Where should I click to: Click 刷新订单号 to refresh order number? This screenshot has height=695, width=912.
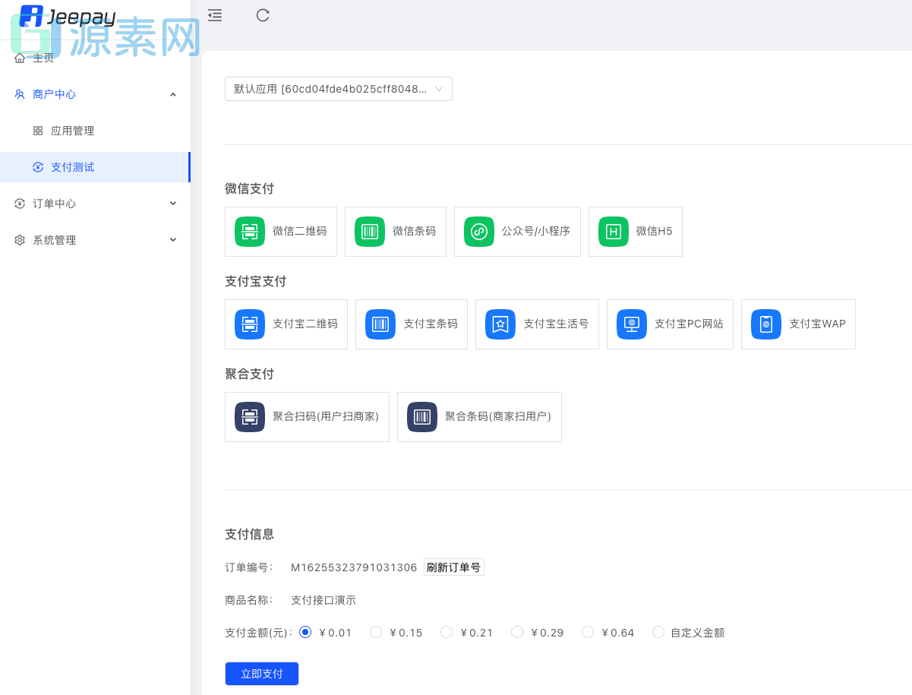click(453, 567)
